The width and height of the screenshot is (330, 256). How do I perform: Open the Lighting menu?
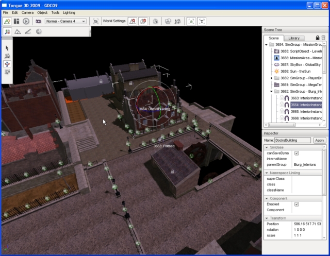pyautogui.click(x=69, y=12)
